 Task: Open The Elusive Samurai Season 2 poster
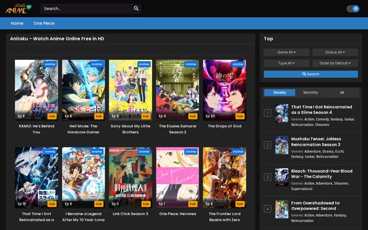tap(178, 90)
